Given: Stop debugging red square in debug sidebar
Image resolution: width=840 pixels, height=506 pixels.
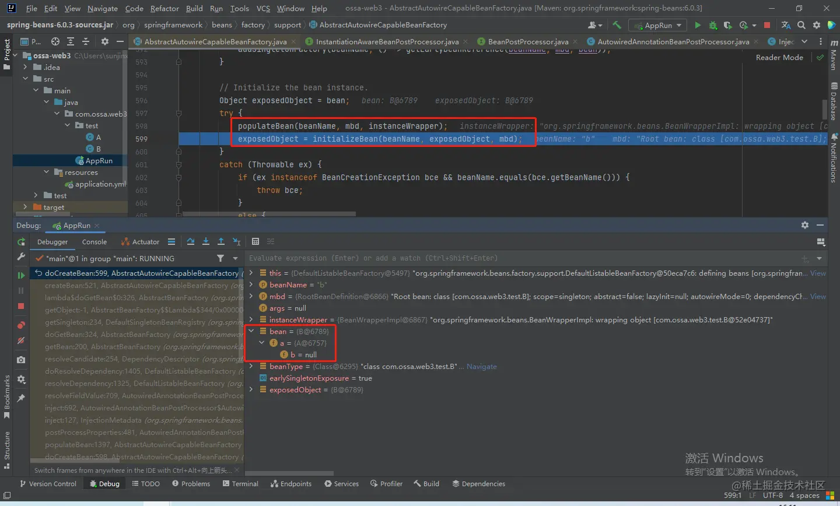Looking at the screenshot, I should tap(21, 306).
